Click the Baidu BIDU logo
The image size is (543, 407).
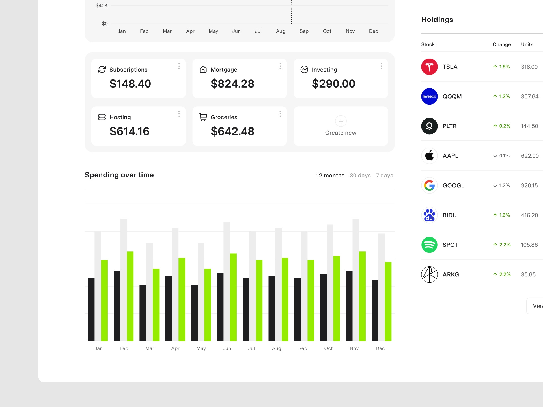pyautogui.click(x=429, y=215)
